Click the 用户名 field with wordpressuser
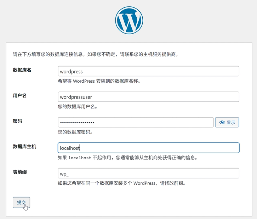 tap(148, 97)
